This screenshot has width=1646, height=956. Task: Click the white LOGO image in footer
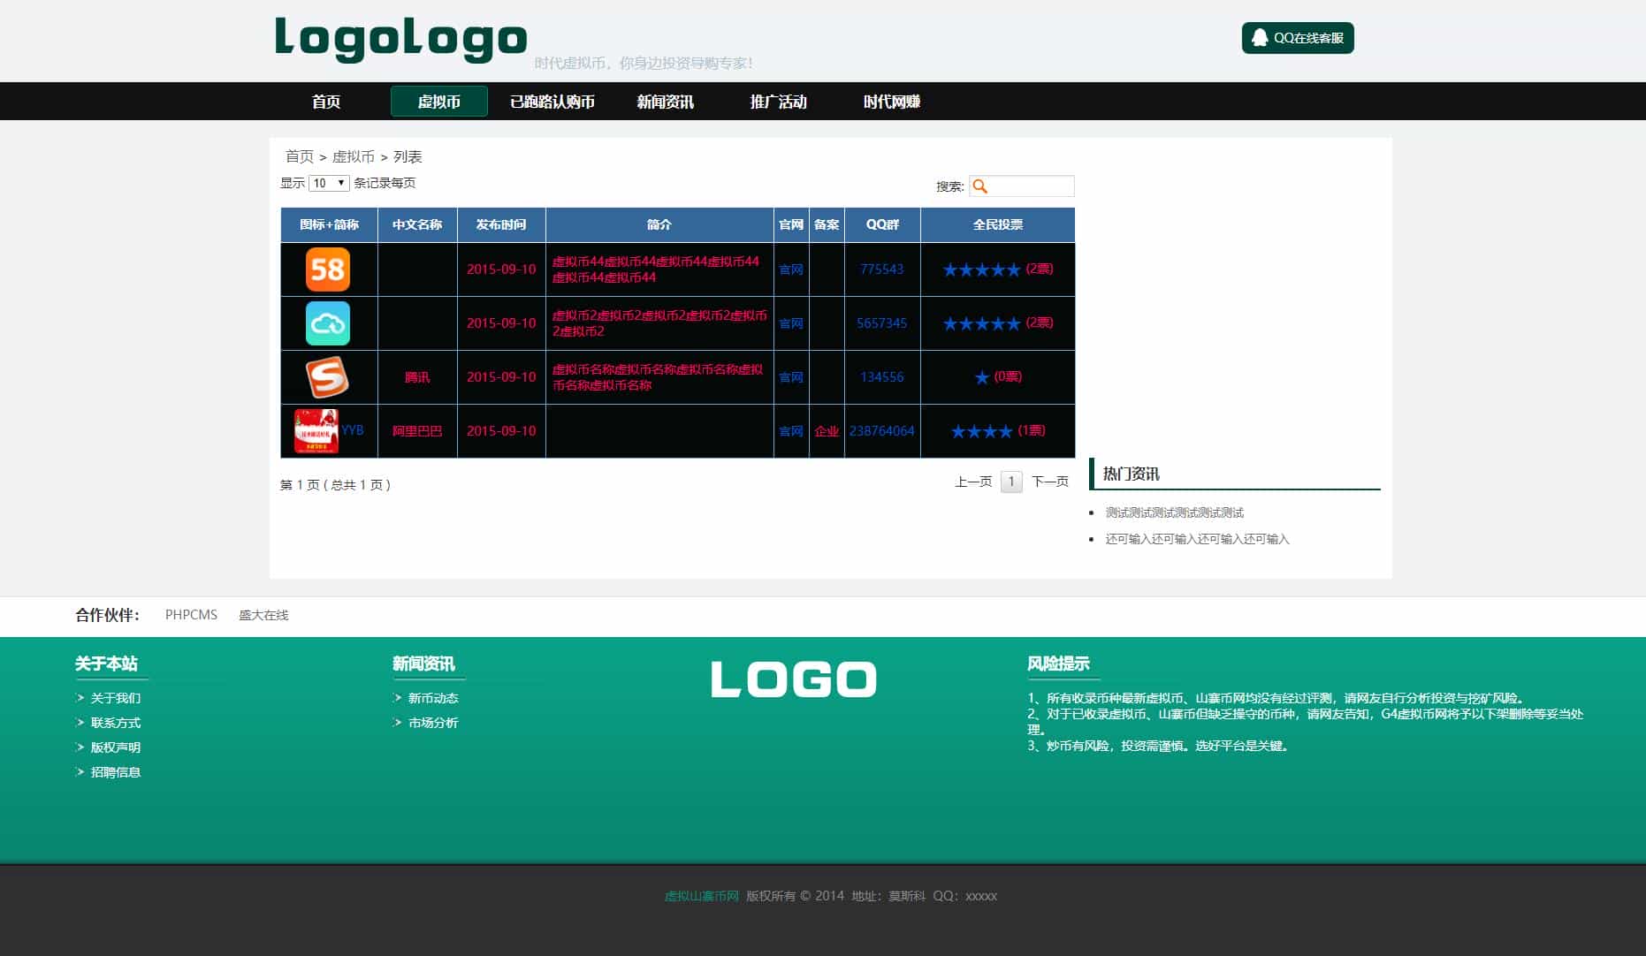point(793,678)
